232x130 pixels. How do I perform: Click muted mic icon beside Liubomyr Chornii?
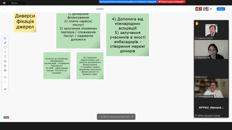coord(196,38)
